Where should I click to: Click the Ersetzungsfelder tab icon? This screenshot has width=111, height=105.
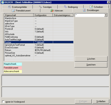(9, 7)
